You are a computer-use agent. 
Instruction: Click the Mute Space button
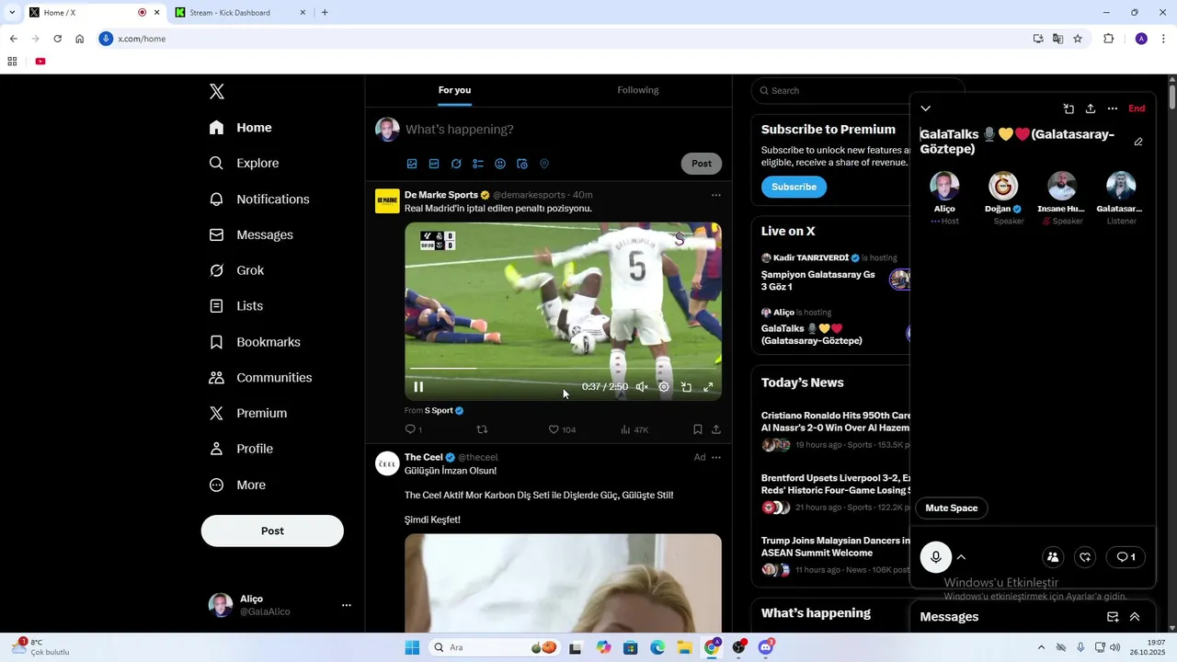coord(952,508)
